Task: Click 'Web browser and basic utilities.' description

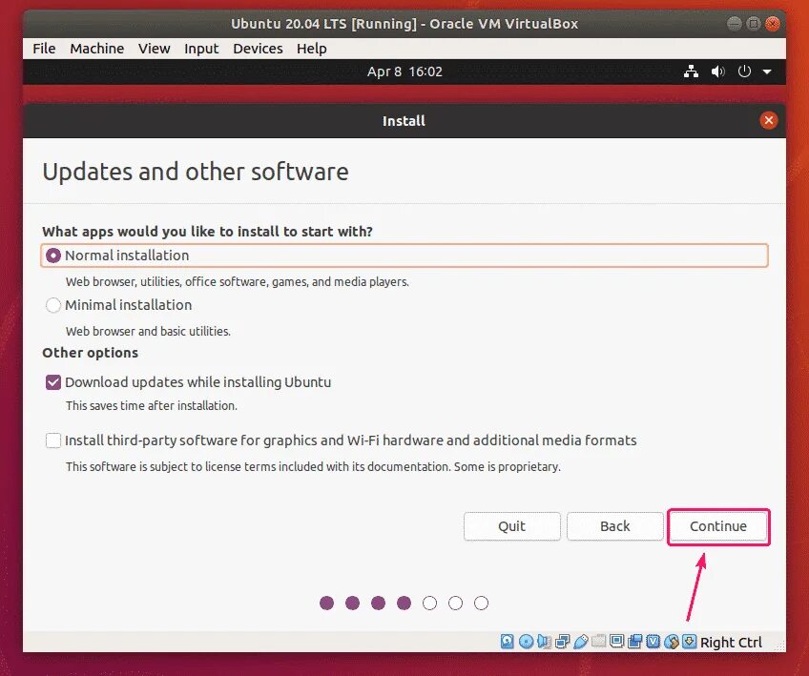Action: (148, 331)
